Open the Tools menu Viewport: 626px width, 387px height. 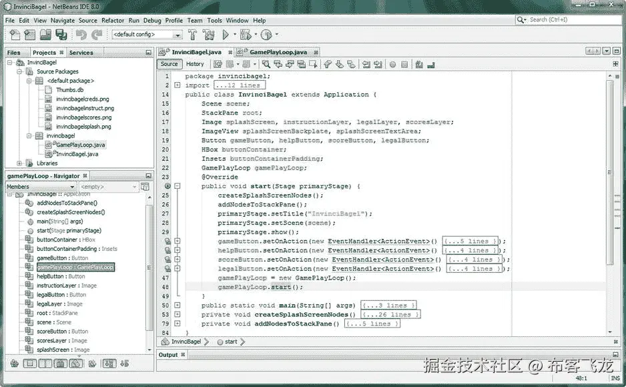click(x=214, y=20)
